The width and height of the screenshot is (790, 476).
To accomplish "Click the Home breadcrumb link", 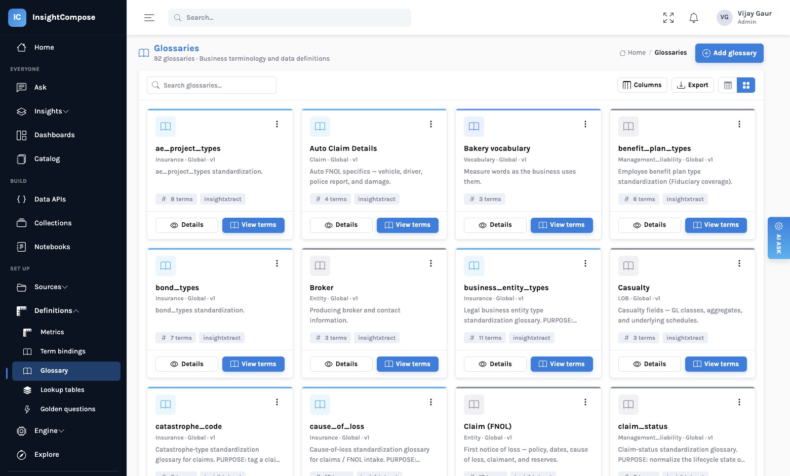I will point(633,53).
